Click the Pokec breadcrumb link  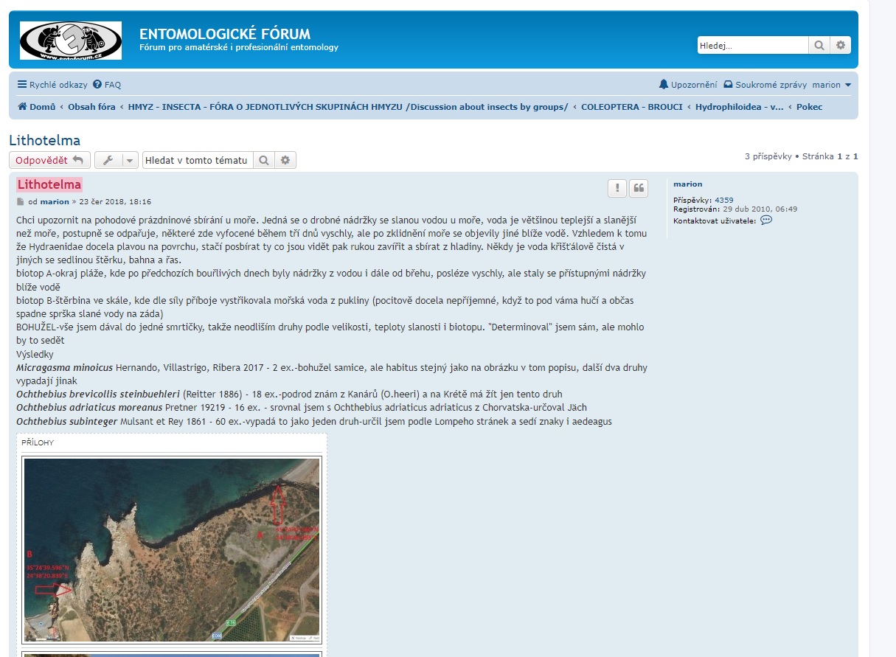click(809, 107)
